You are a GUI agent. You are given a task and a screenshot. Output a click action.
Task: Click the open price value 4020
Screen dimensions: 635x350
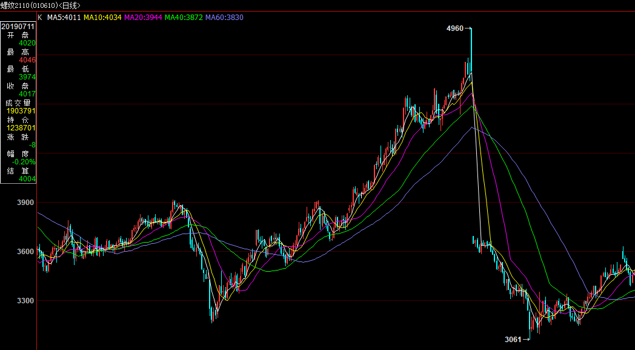tap(27, 43)
